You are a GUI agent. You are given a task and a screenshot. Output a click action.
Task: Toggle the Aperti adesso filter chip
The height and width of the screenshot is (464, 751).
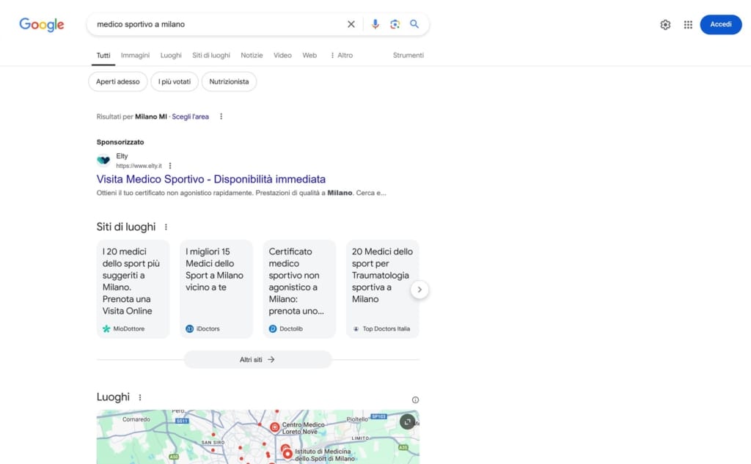(x=118, y=81)
